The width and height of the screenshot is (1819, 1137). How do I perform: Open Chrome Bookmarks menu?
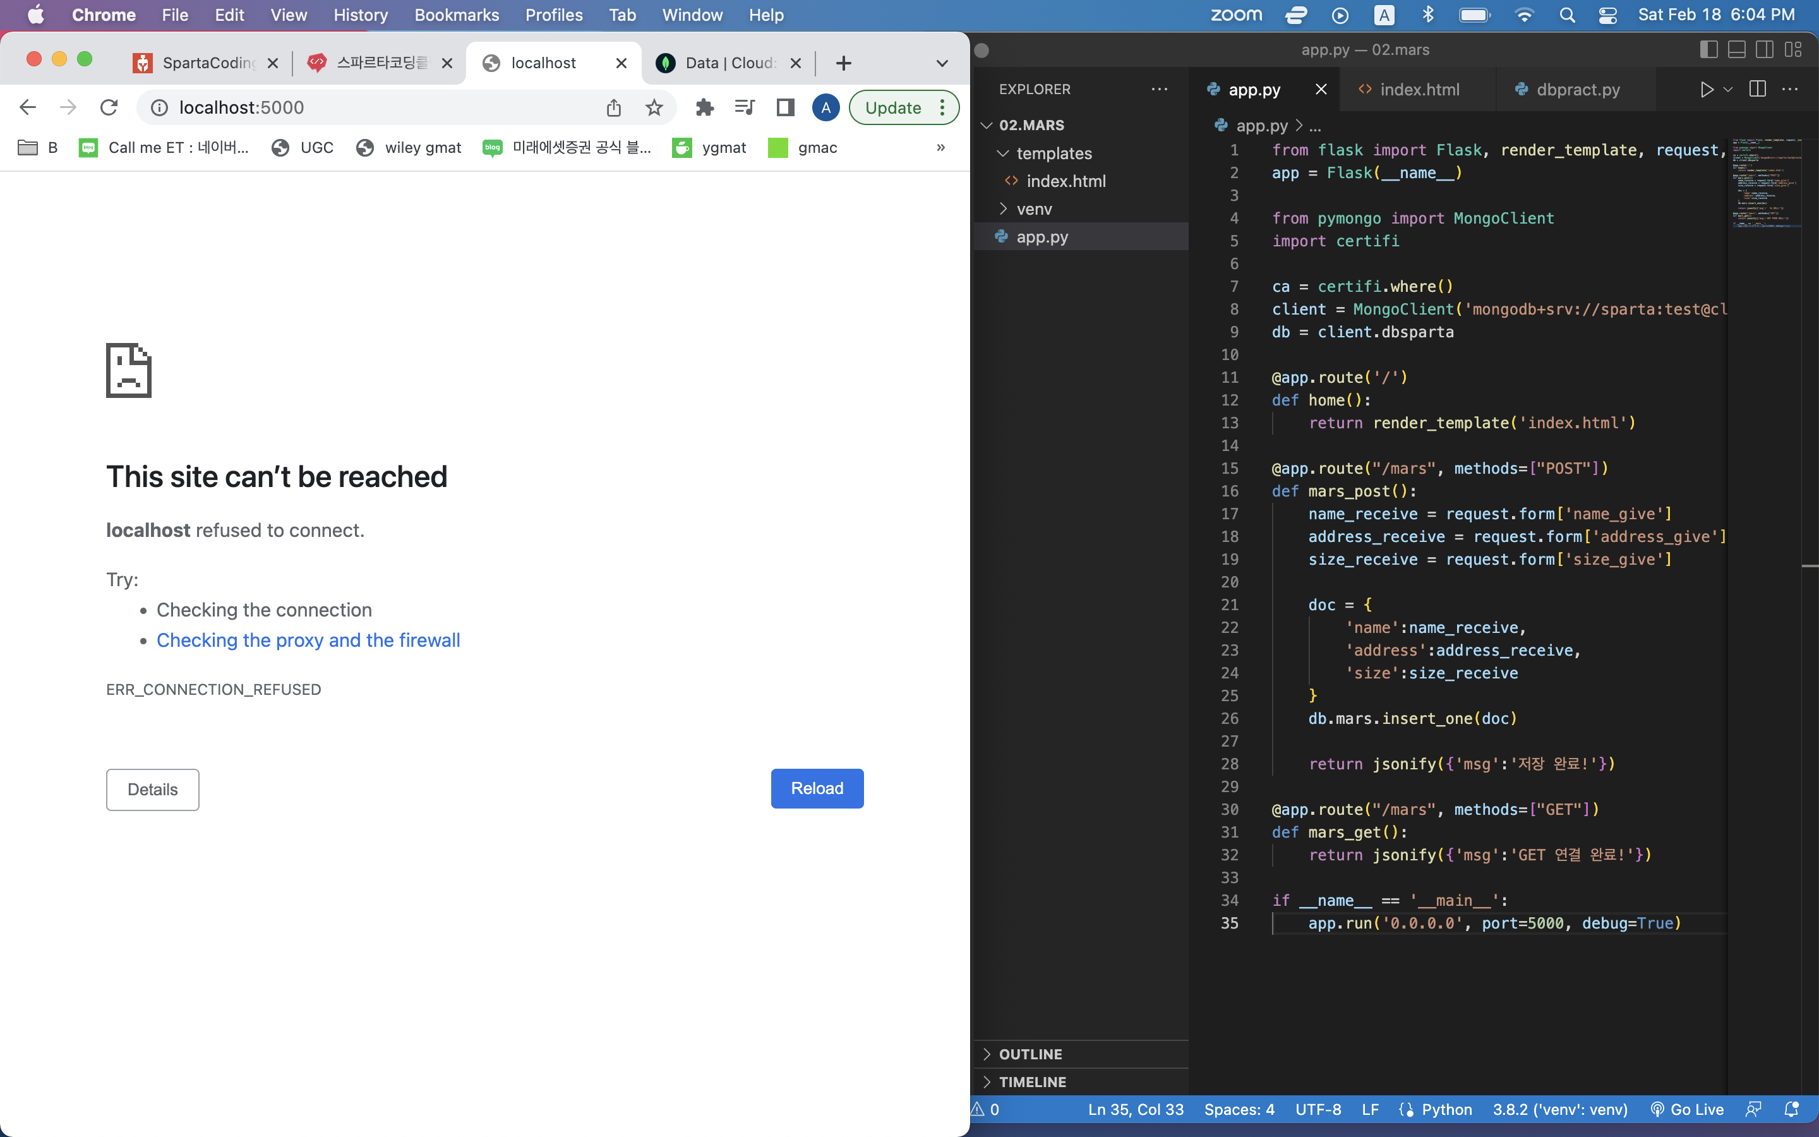click(457, 15)
